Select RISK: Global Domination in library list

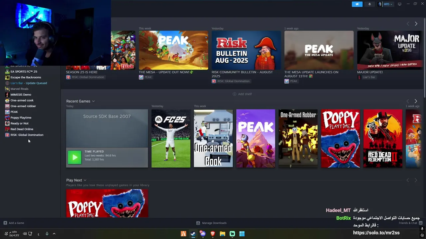[x=27, y=135]
